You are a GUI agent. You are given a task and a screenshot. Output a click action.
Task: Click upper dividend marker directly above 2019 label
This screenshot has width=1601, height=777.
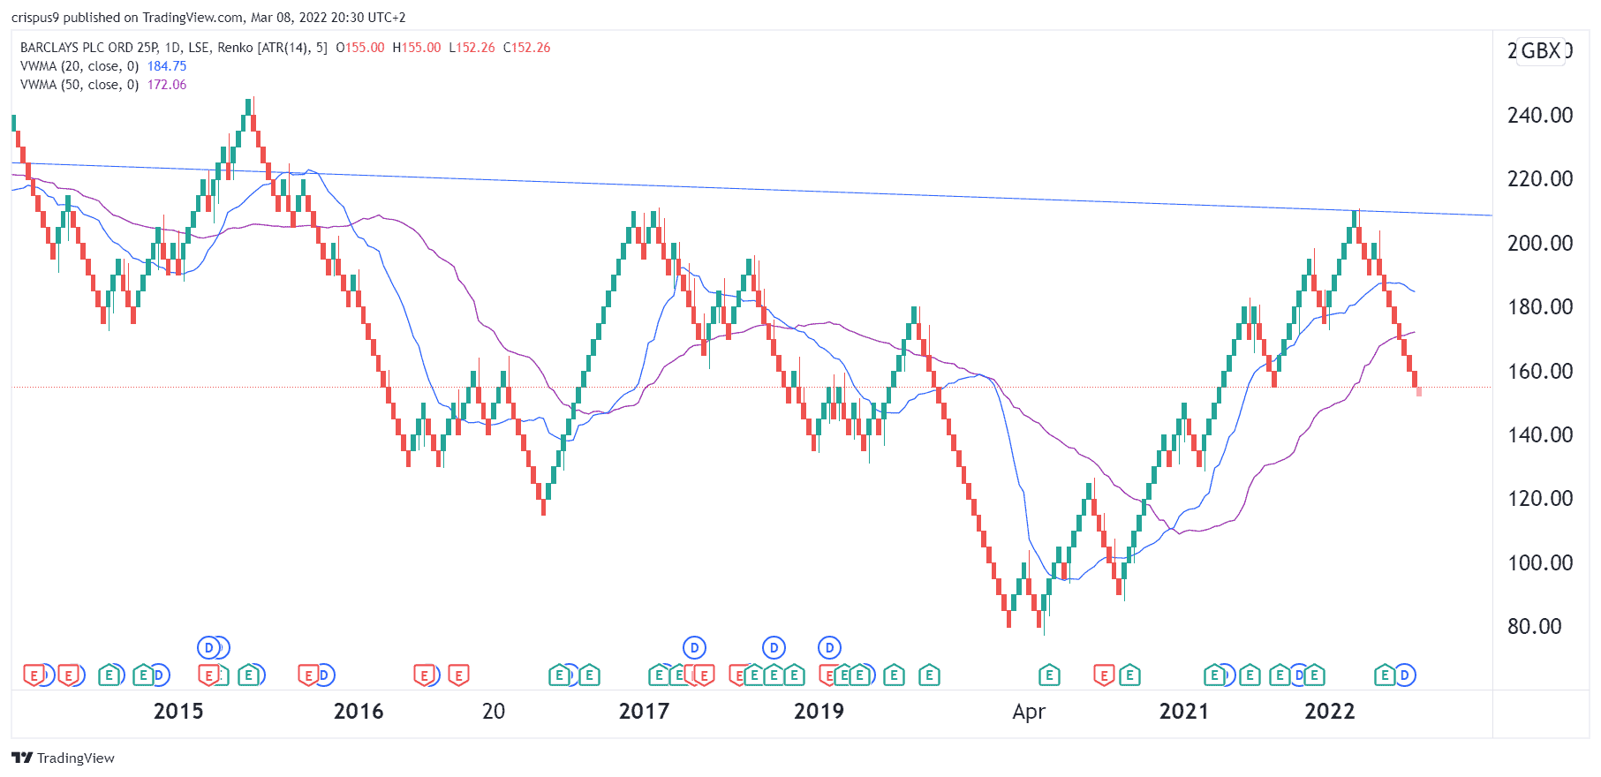pos(829,648)
